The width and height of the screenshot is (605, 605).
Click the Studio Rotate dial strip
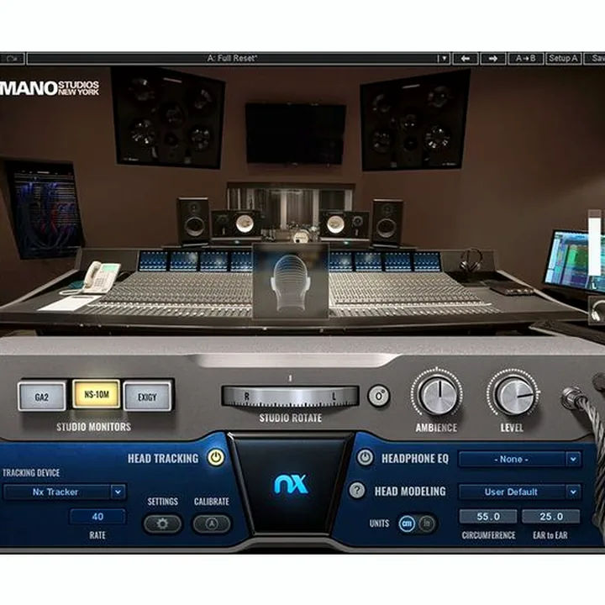click(290, 397)
